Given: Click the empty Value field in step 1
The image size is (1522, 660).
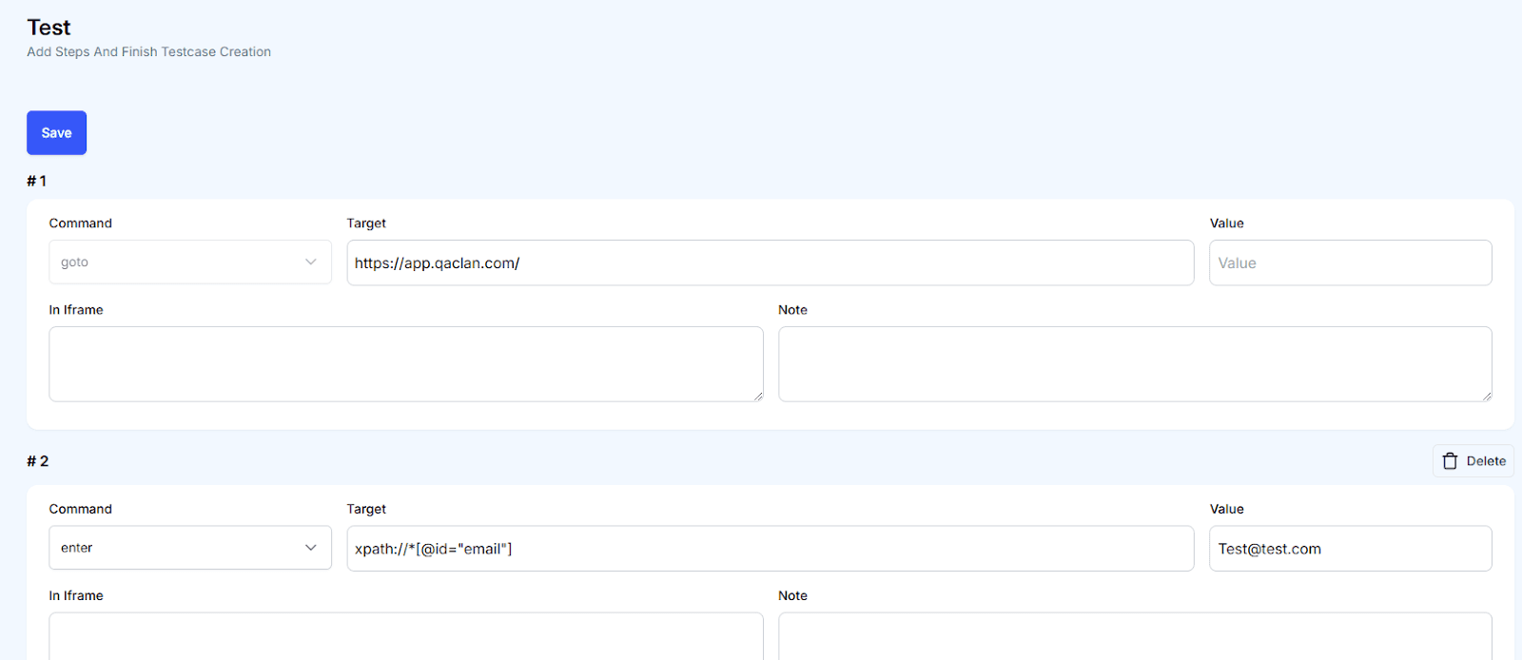Looking at the screenshot, I should coord(1351,262).
